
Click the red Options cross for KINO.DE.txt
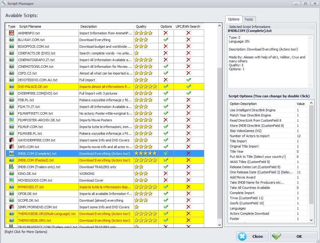pyautogui.click(x=166, y=173)
